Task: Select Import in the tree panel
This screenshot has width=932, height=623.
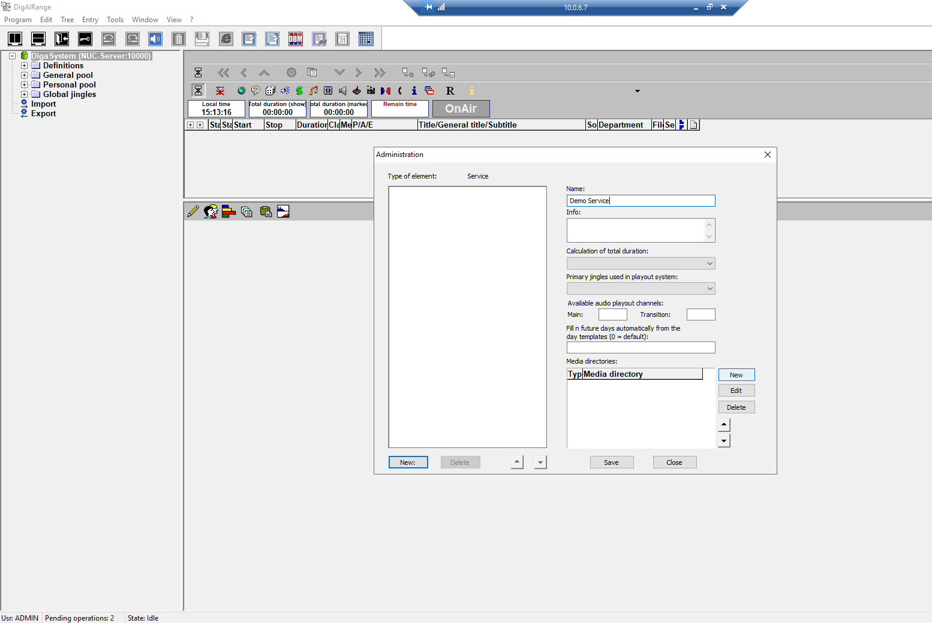Action: pyautogui.click(x=43, y=104)
